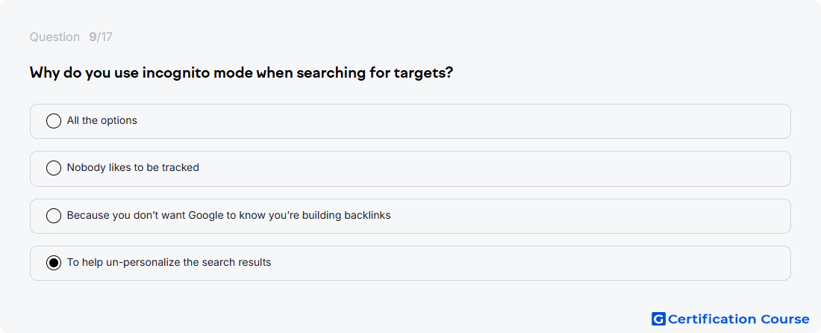Screen dimensions: 821x333
Task: Click the question heading about incognito mode
Action: click(x=241, y=72)
